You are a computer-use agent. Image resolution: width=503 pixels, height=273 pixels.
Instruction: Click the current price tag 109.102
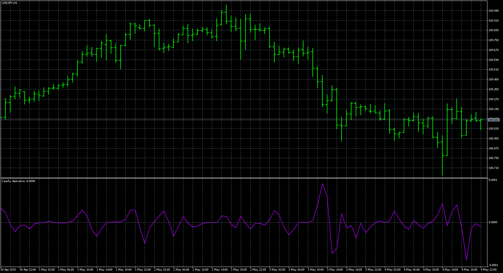point(494,120)
